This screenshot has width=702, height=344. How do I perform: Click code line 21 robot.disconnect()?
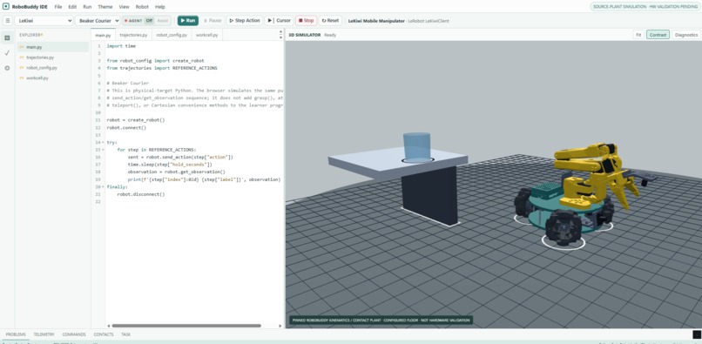[x=141, y=194]
